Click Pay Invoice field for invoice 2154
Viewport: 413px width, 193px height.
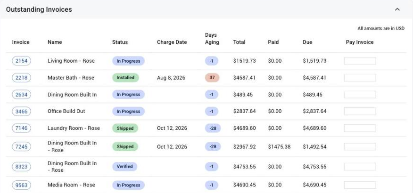click(x=360, y=61)
